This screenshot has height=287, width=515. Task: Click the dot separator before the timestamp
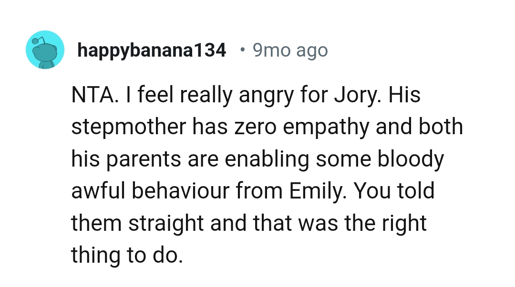click(243, 49)
